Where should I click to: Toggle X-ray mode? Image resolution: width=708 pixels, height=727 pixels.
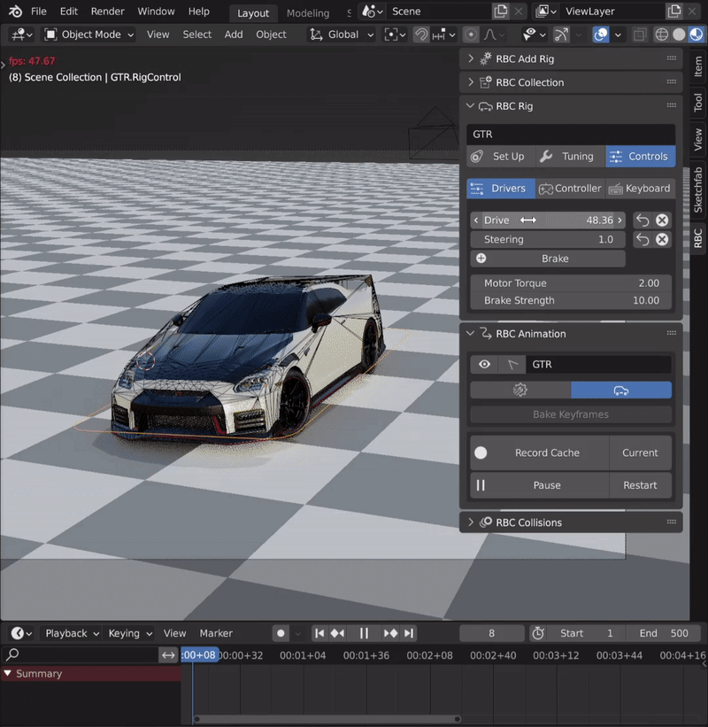pos(640,35)
